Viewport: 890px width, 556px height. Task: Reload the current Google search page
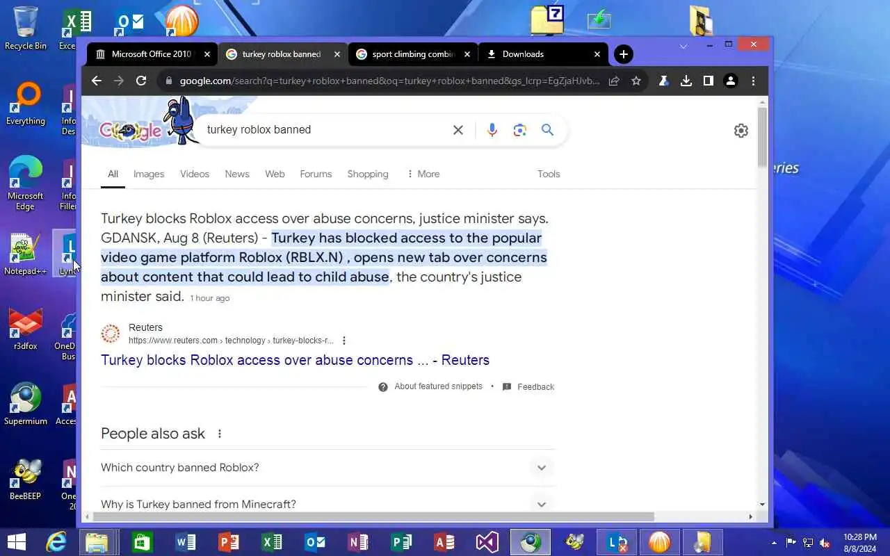[141, 81]
